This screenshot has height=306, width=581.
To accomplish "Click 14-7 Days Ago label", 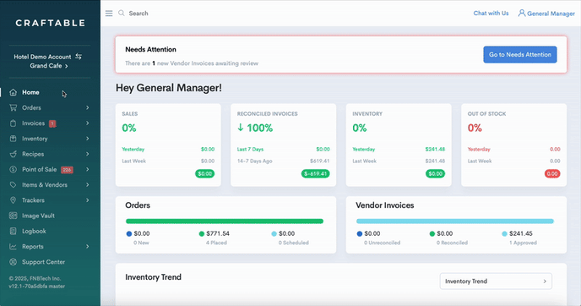I will point(254,161).
